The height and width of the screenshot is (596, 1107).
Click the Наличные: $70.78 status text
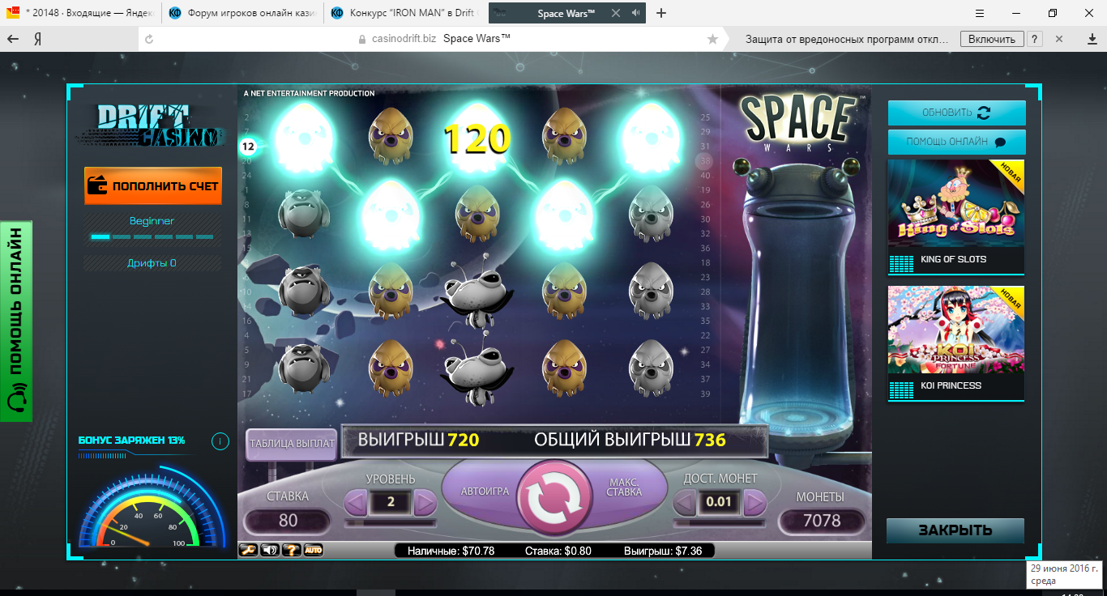click(x=451, y=551)
